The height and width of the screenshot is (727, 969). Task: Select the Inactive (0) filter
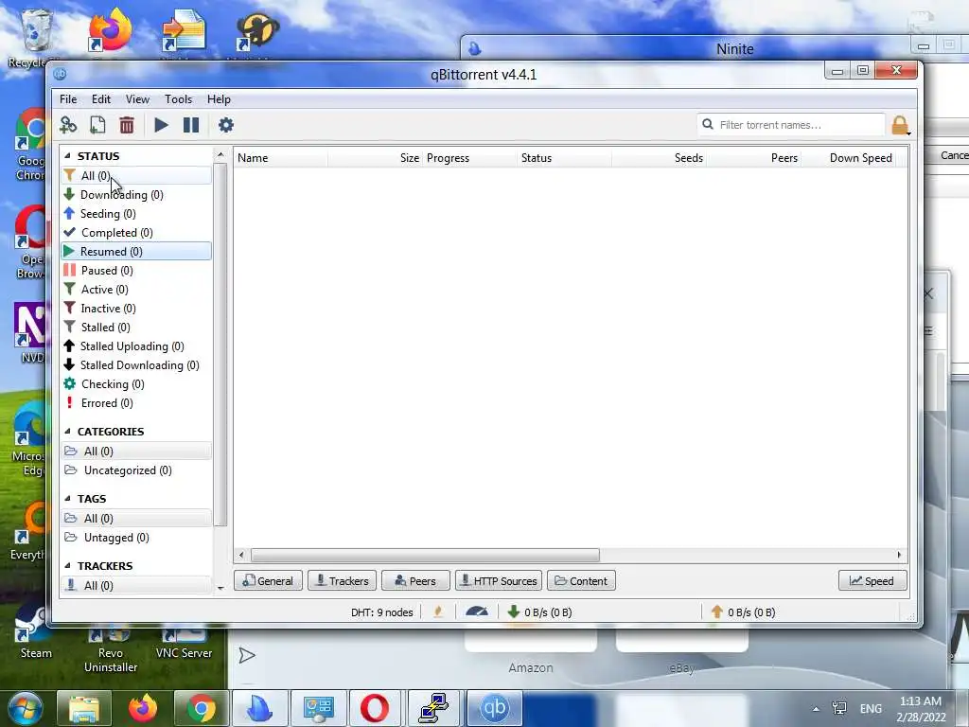click(x=136, y=309)
